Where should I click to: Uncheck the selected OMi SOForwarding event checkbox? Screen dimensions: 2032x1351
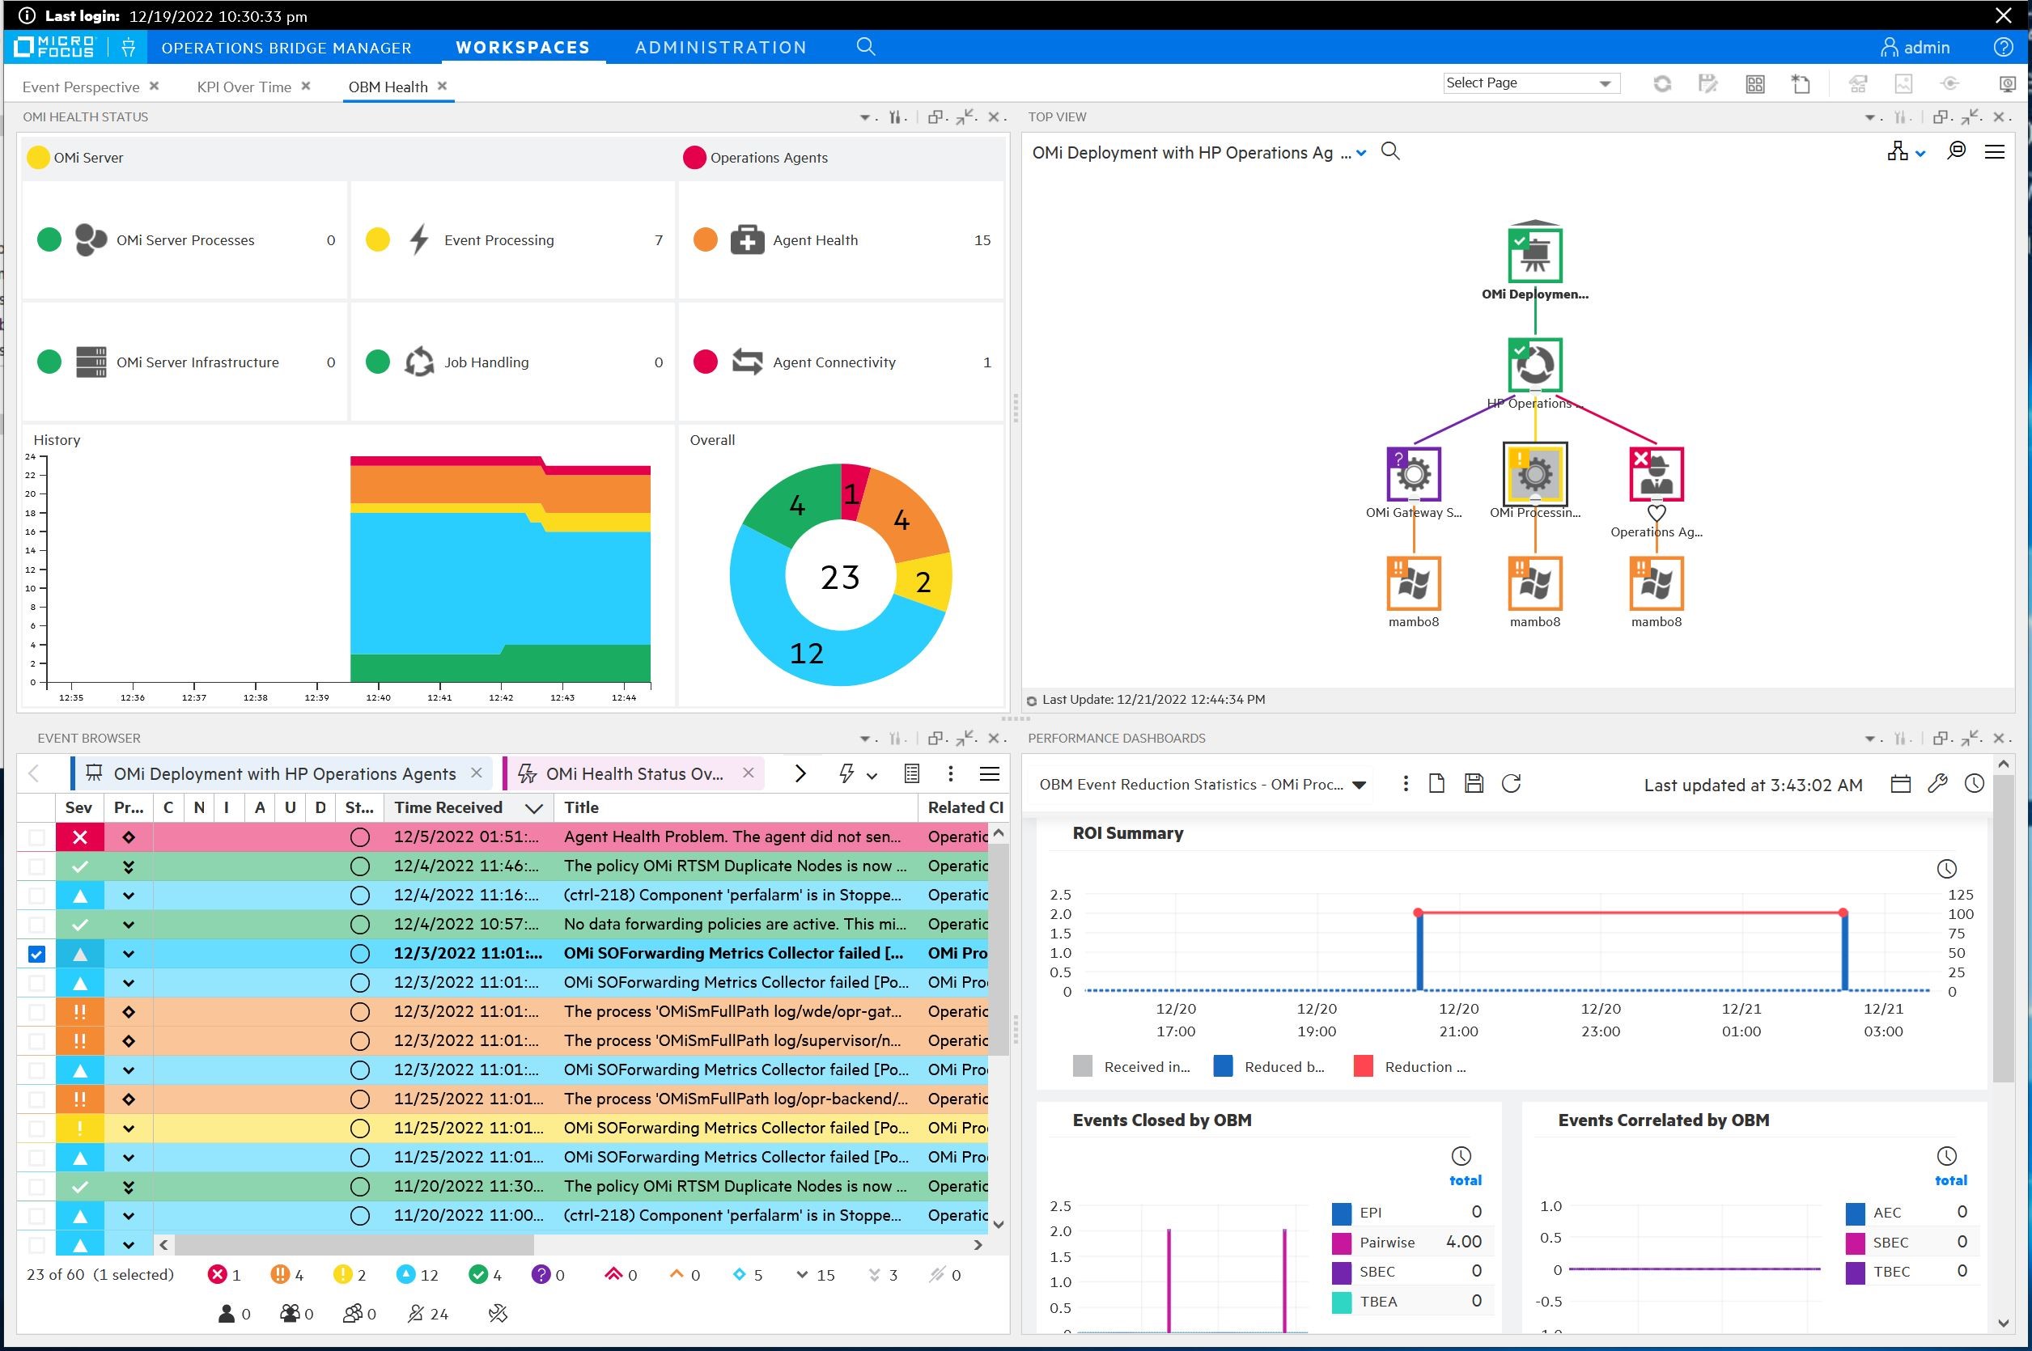tap(36, 954)
